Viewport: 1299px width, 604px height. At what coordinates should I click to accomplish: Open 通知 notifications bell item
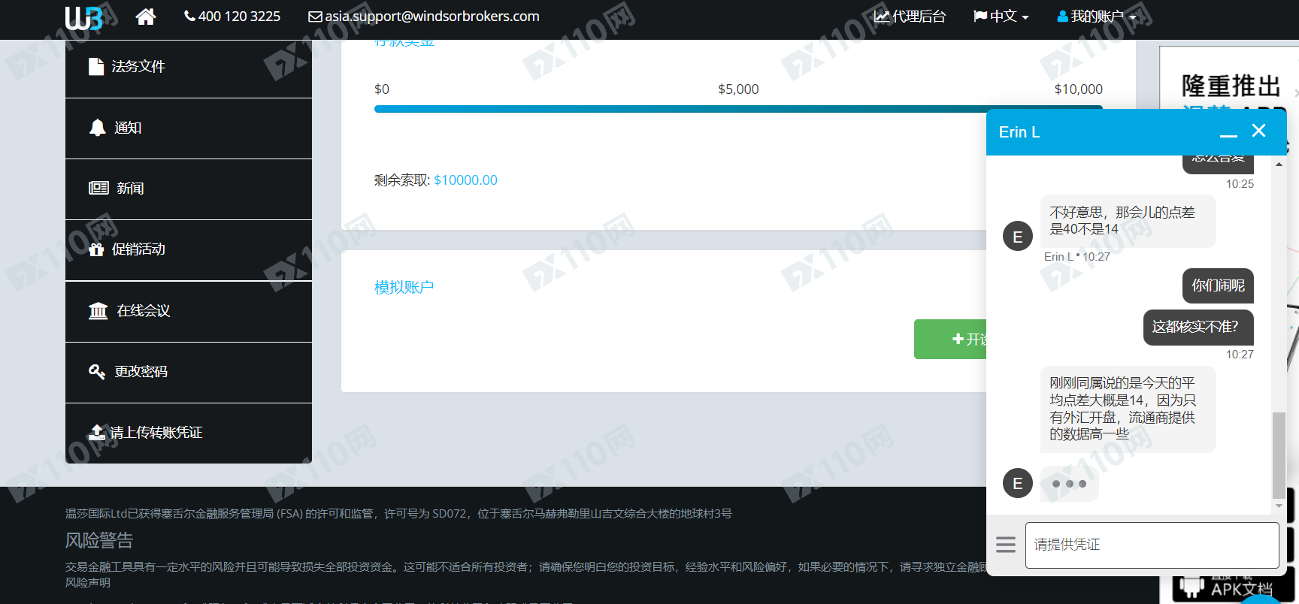[189, 128]
